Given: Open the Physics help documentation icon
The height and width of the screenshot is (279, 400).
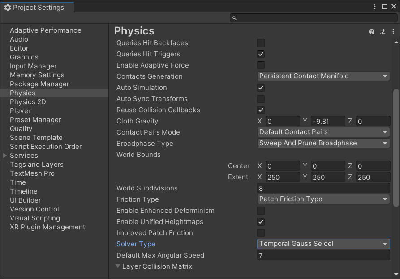Looking at the screenshot, I should (371, 32).
